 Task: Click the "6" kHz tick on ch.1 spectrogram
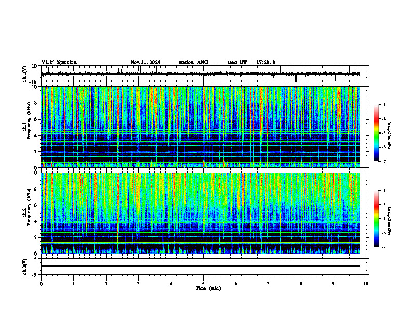click(x=36, y=120)
